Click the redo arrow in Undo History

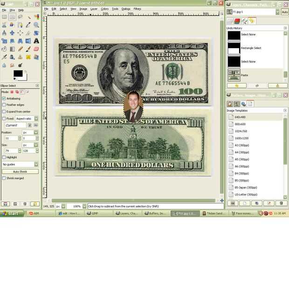pos(257,85)
